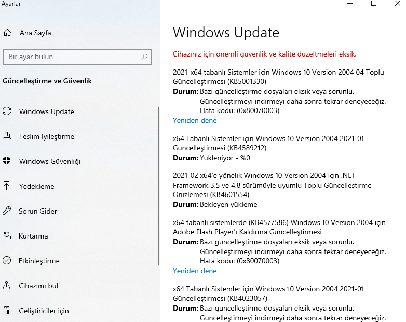406x322 pixels.
Task: Click the Windows Güvenliği shield icon
Action: (7, 161)
